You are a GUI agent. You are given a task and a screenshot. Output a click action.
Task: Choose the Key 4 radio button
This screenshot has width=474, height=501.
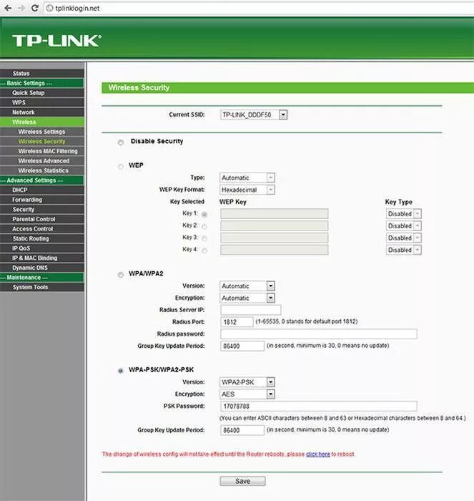204,250
